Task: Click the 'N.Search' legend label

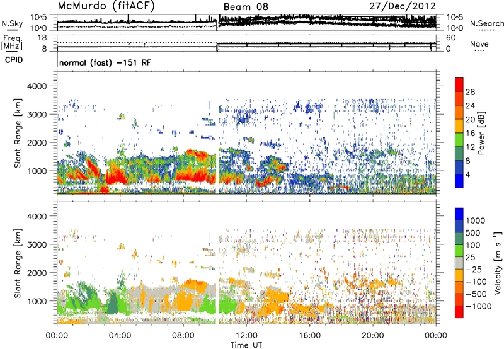Action: 487,23
